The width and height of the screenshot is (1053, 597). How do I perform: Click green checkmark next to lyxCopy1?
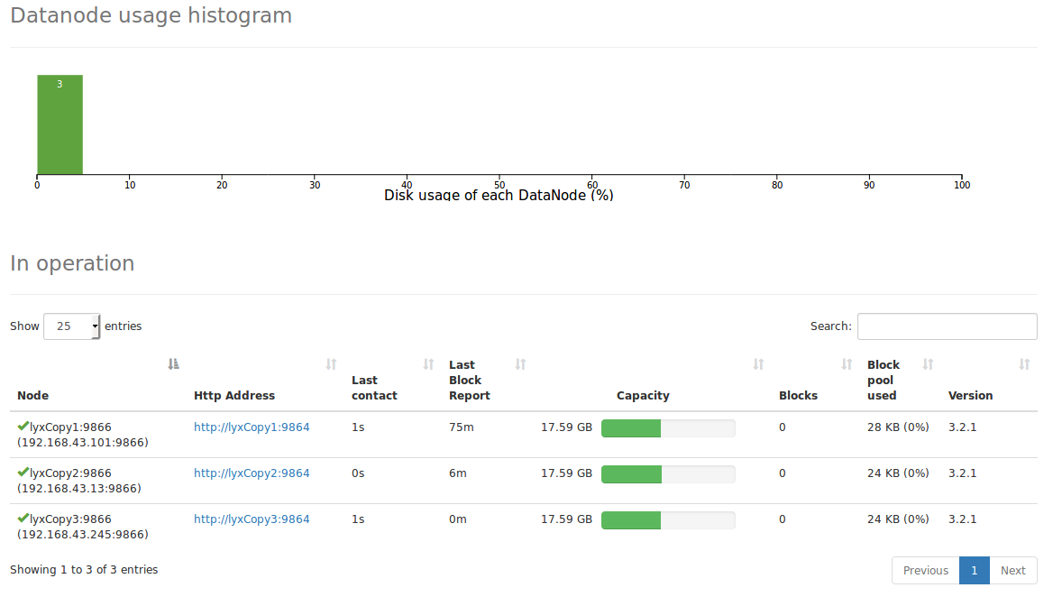[23, 426]
